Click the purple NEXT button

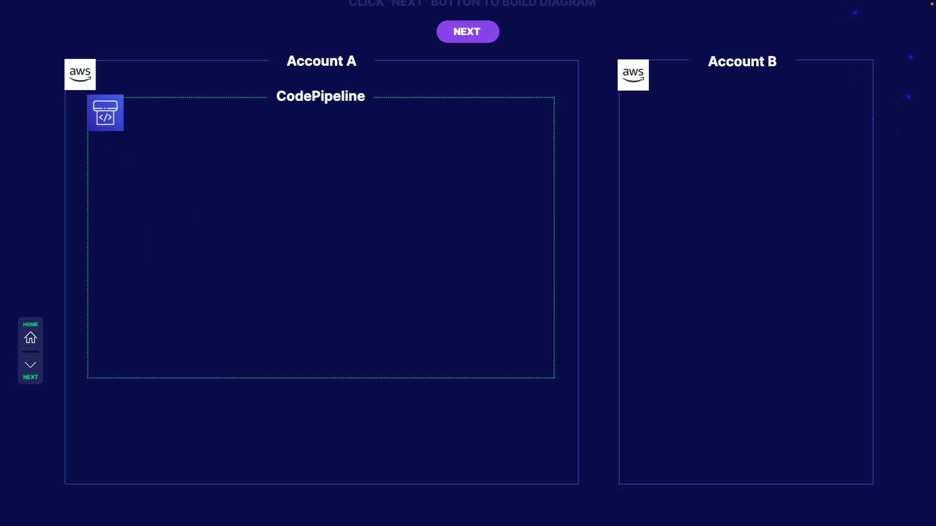click(x=468, y=32)
